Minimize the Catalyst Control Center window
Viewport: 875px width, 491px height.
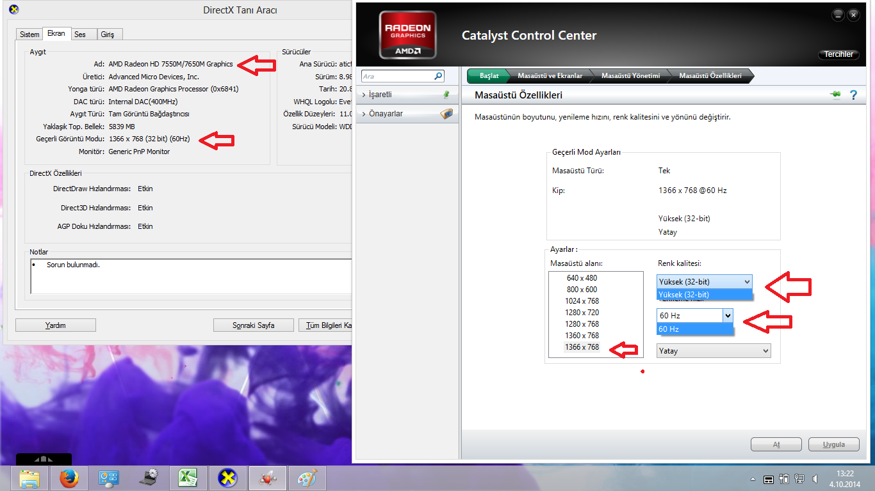838,14
